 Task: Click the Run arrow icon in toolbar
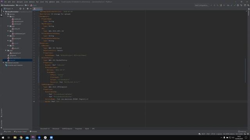click(x=211, y=5)
